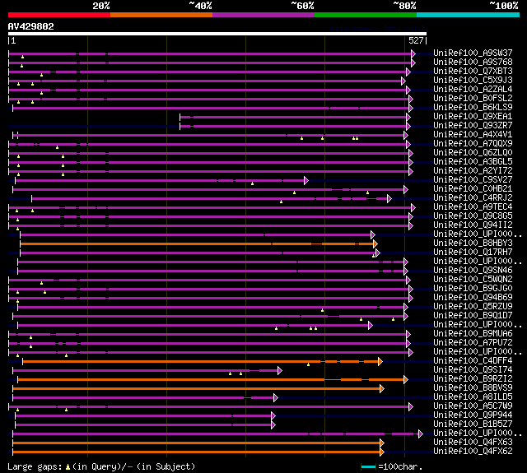Open the UniRef100_Q9SI74 entry

(473, 370)
